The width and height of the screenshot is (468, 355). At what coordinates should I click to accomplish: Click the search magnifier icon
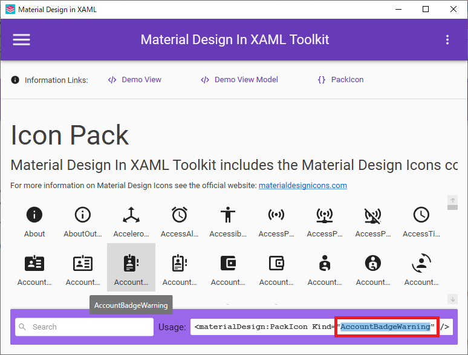click(x=22, y=327)
